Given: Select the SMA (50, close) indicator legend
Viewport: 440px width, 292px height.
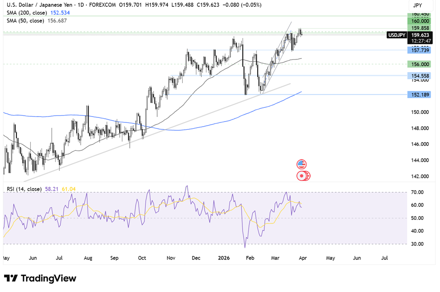Looking at the screenshot, I should point(26,21).
